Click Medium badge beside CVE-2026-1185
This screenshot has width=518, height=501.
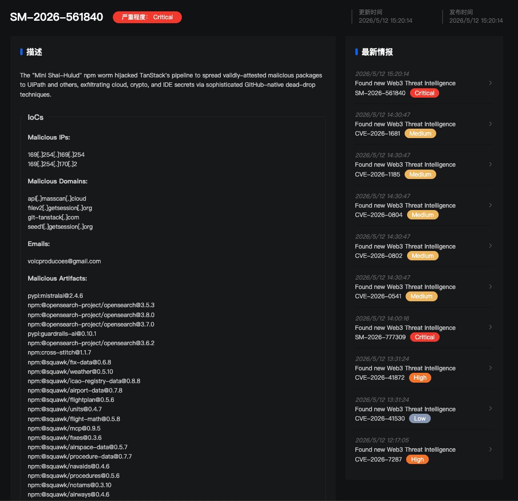point(420,175)
